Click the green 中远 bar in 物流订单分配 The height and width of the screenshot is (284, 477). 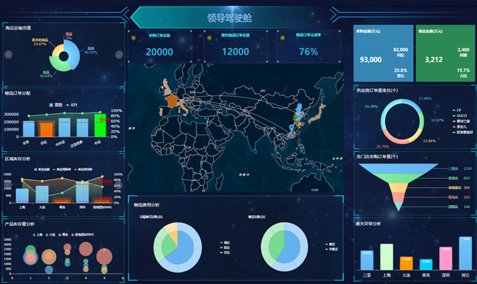pos(100,125)
